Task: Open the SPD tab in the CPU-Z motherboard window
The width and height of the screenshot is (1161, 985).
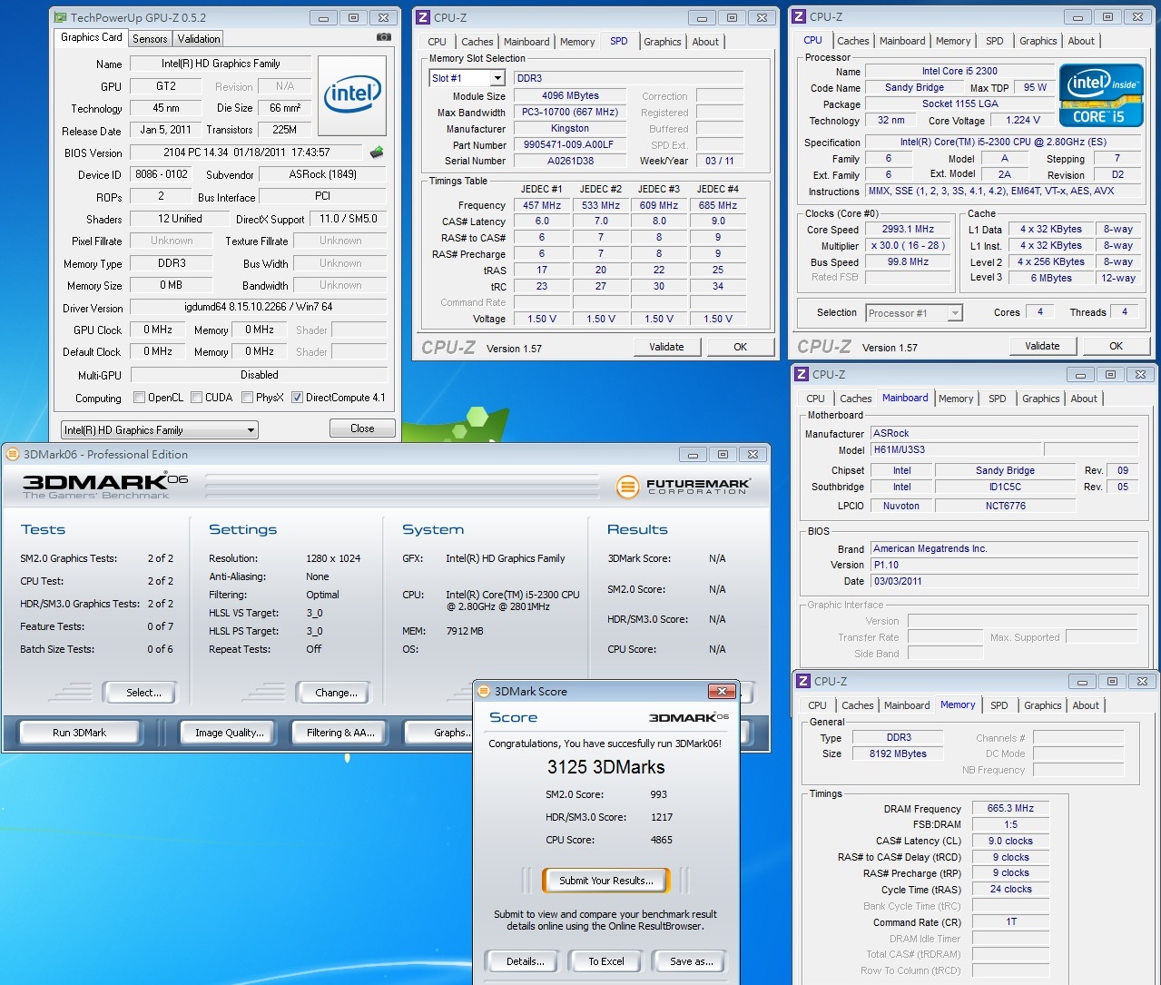Action: click(997, 399)
